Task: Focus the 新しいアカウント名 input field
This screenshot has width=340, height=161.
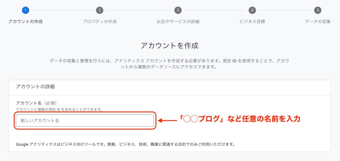Action: 85,121
